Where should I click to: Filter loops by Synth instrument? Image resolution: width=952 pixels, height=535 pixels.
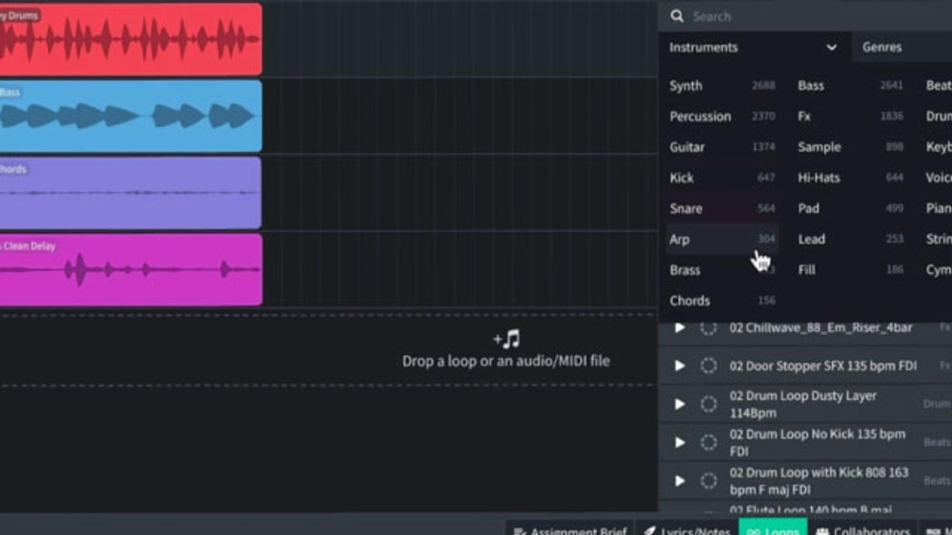[x=686, y=86]
